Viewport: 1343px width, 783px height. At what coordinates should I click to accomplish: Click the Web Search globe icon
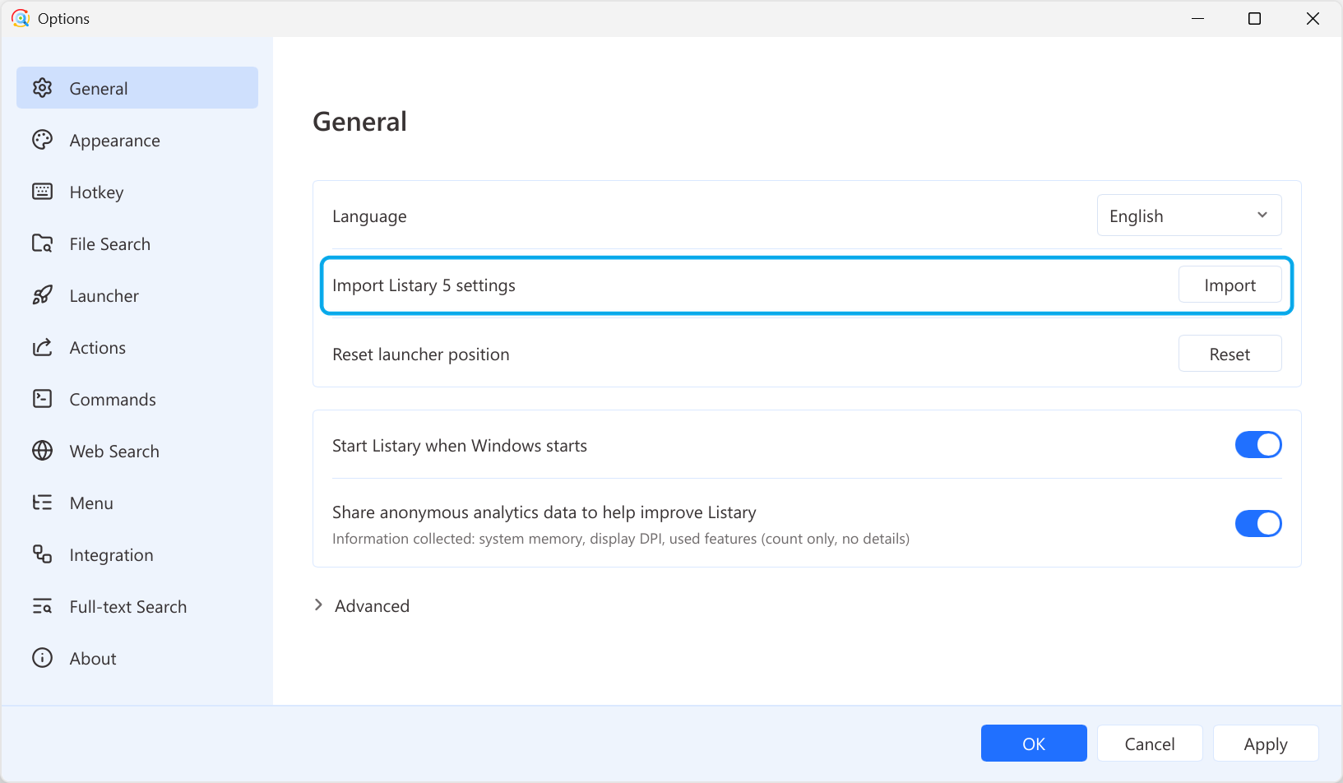42,451
